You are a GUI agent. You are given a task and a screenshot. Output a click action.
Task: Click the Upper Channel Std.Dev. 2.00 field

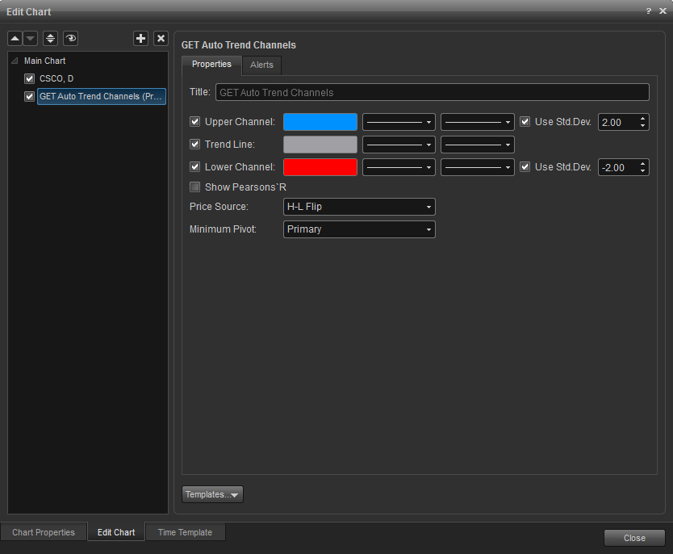[618, 122]
